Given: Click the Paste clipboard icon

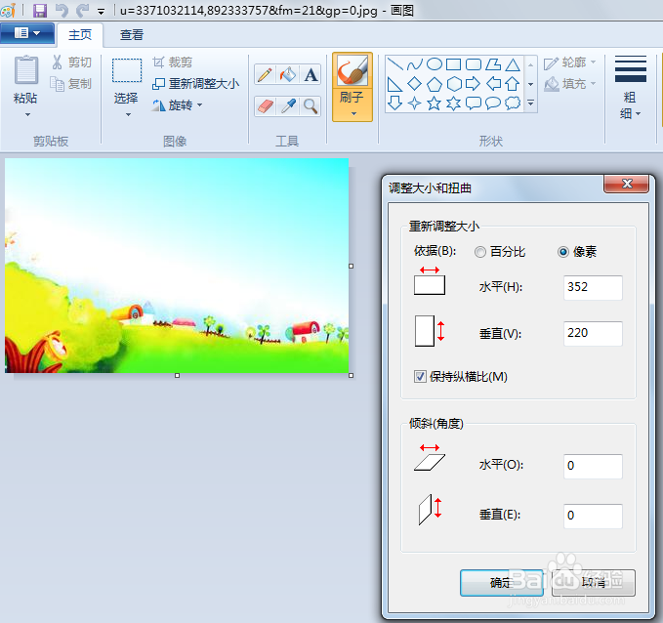Looking at the screenshot, I should [26, 69].
